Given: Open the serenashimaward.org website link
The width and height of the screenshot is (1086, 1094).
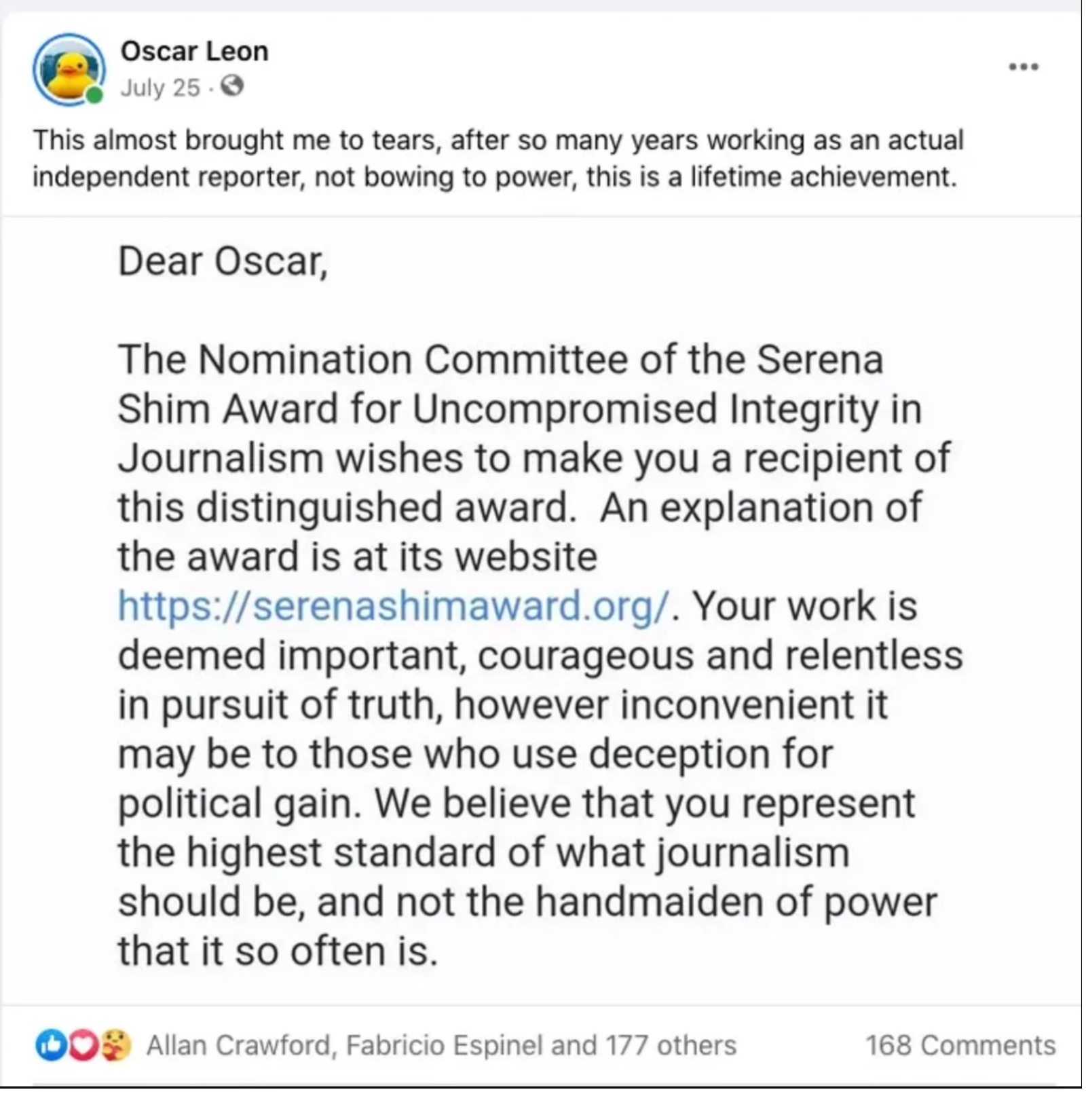Looking at the screenshot, I should point(394,605).
